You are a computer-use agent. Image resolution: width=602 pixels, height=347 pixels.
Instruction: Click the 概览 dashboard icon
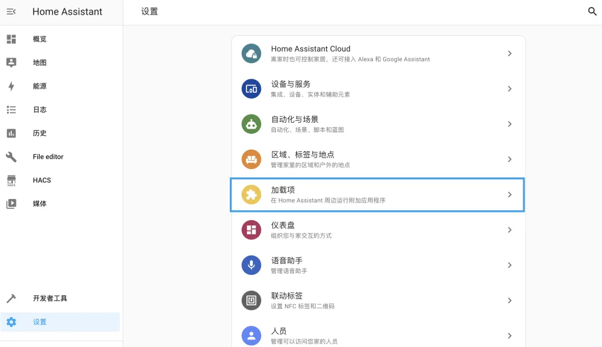pyautogui.click(x=12, y=39)
